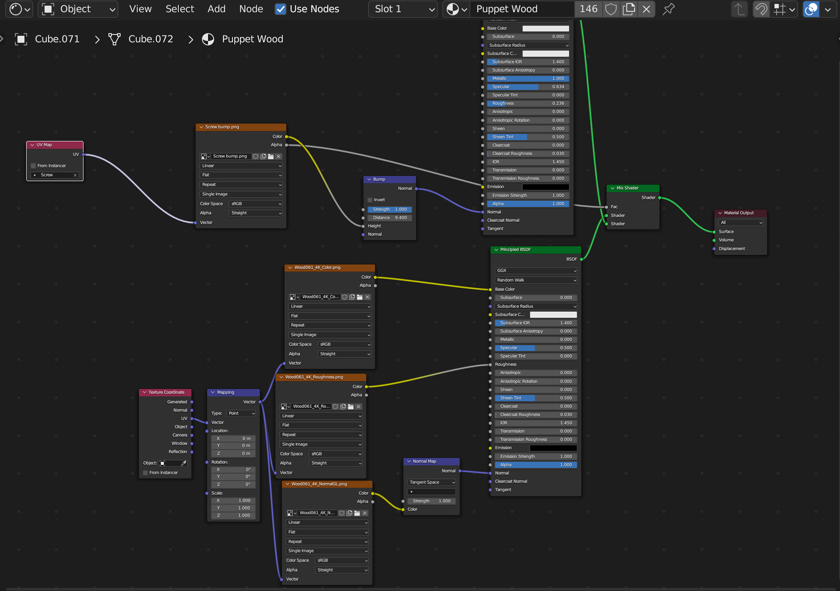Open the Add menu
840x591 pixels.
216,9
